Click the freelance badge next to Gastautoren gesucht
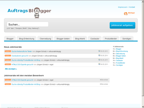The height and width of the screenshot is (108, 144). [x=8, y=56]
